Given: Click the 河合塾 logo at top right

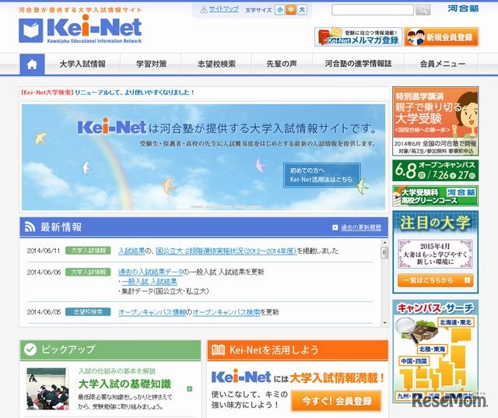Looking at the screenshot, I should click(463, 9).
